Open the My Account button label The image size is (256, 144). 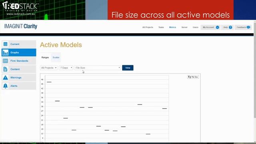click(208, 27)
